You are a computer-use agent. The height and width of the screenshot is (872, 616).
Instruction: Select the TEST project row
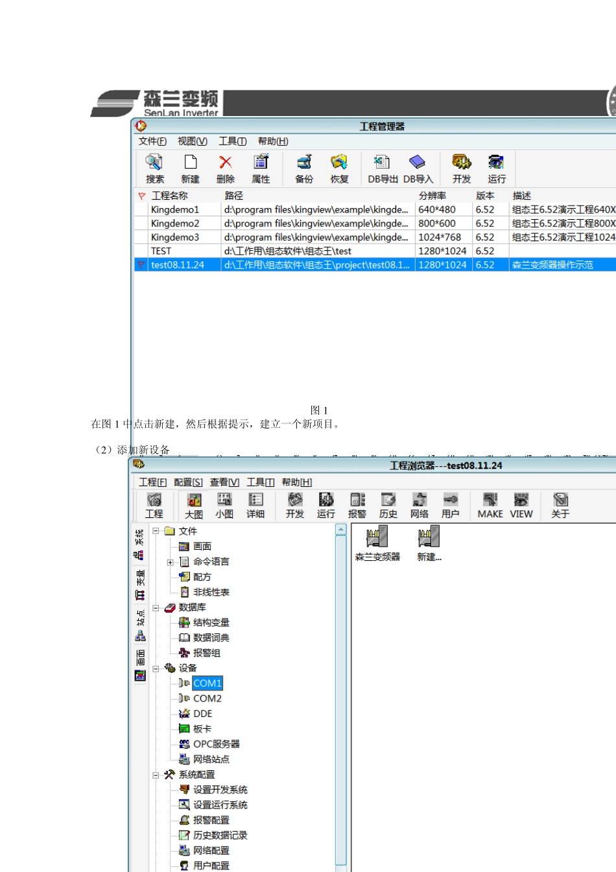coord(375,251)
